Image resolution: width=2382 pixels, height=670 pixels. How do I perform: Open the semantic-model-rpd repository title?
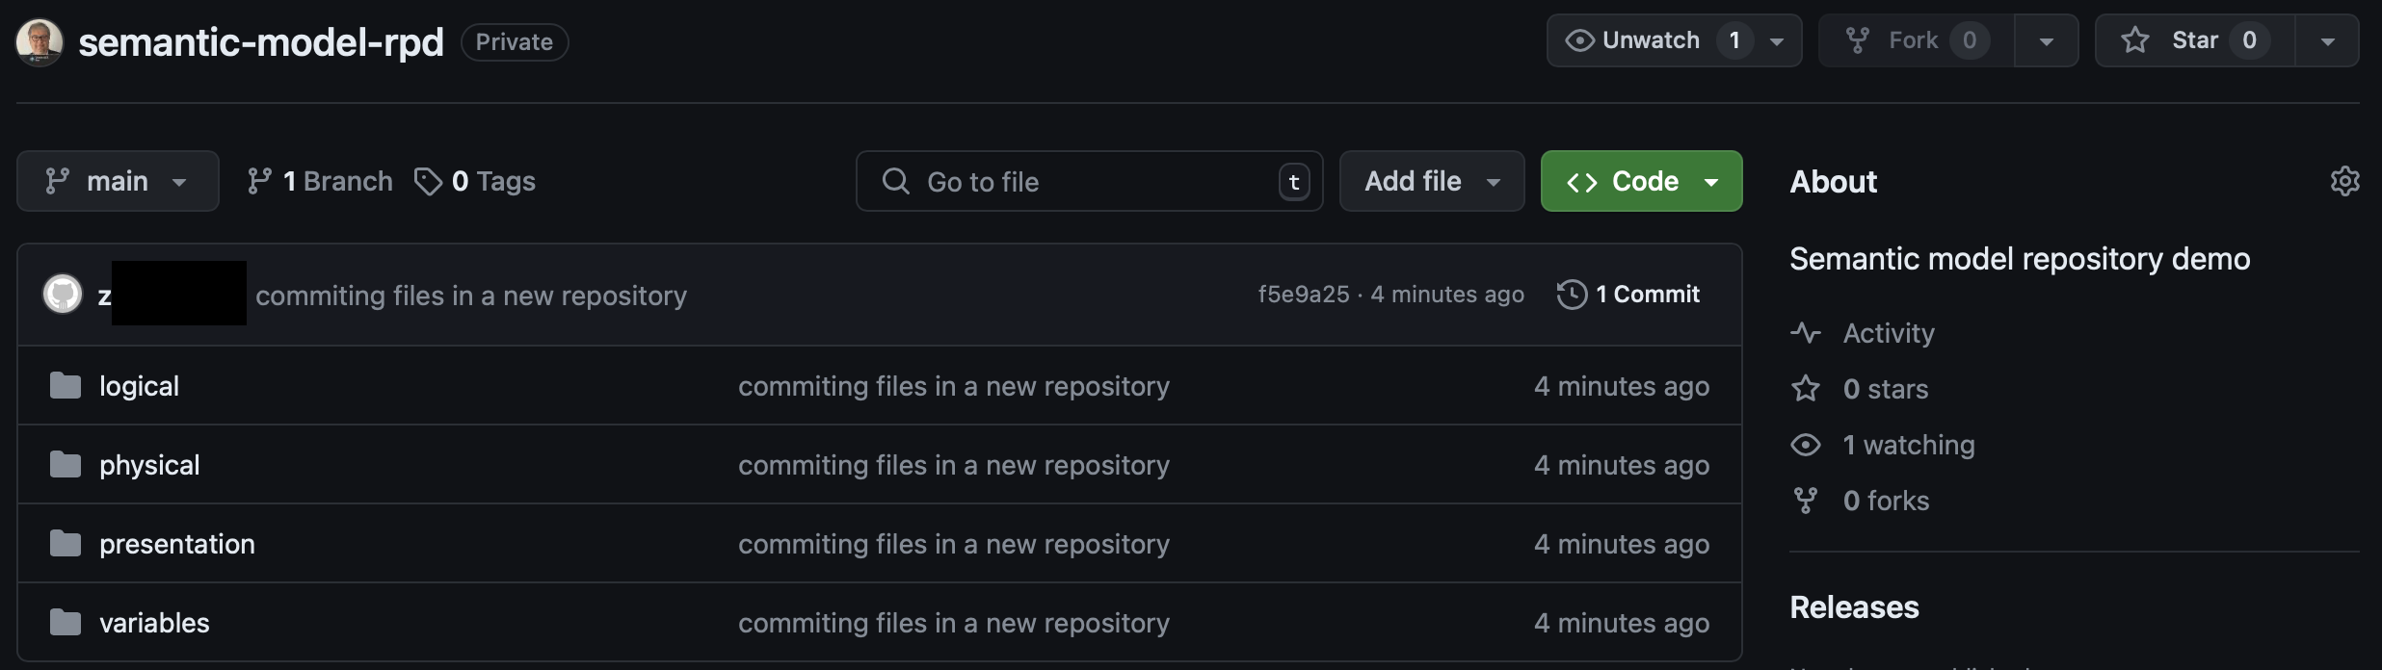(x=261, y=42)
